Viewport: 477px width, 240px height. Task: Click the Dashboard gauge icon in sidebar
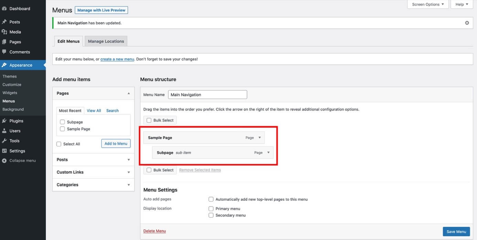tap(4, 9)
